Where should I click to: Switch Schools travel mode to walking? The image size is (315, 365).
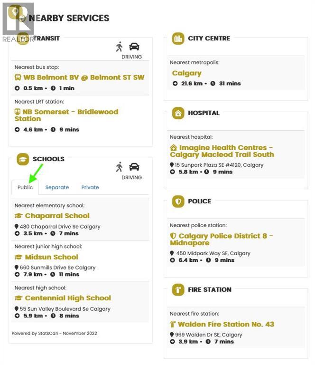(x=119, y=167)
